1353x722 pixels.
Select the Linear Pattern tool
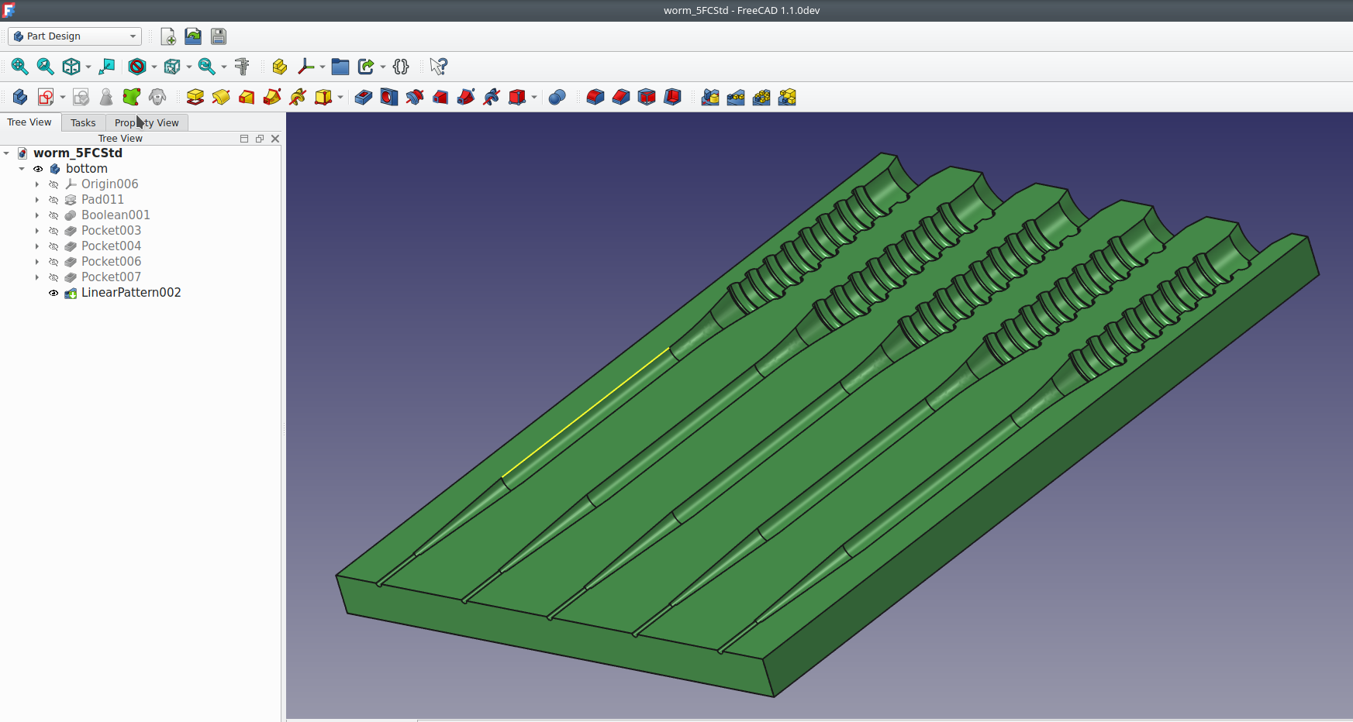[736, 97]
